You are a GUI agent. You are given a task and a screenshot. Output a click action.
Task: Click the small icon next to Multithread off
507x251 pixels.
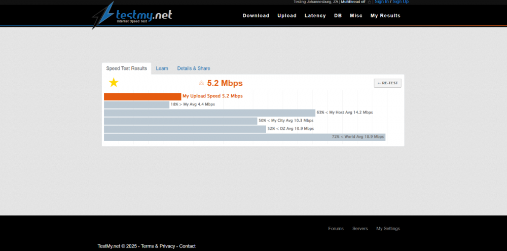(x=370, y=2)
